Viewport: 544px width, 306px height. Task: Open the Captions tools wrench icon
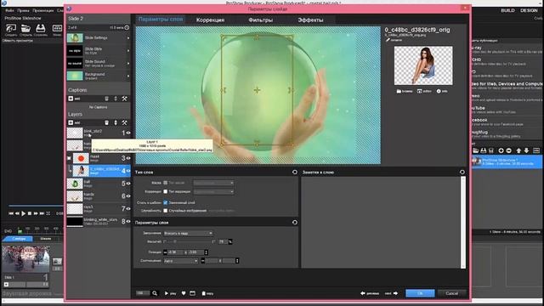pos(124,99)
